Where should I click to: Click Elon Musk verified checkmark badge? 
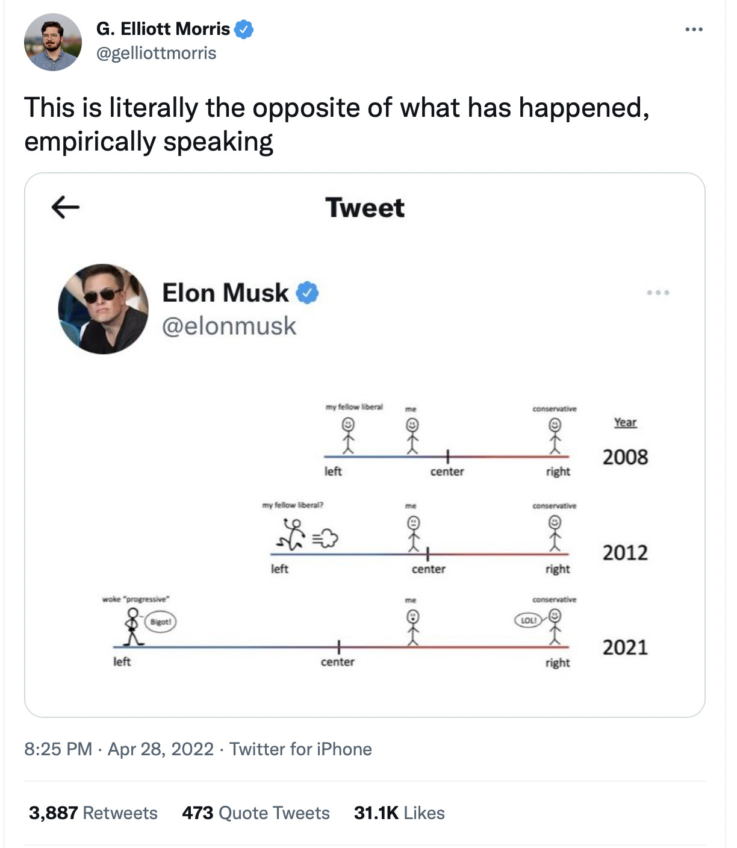[x=307, y=293]
